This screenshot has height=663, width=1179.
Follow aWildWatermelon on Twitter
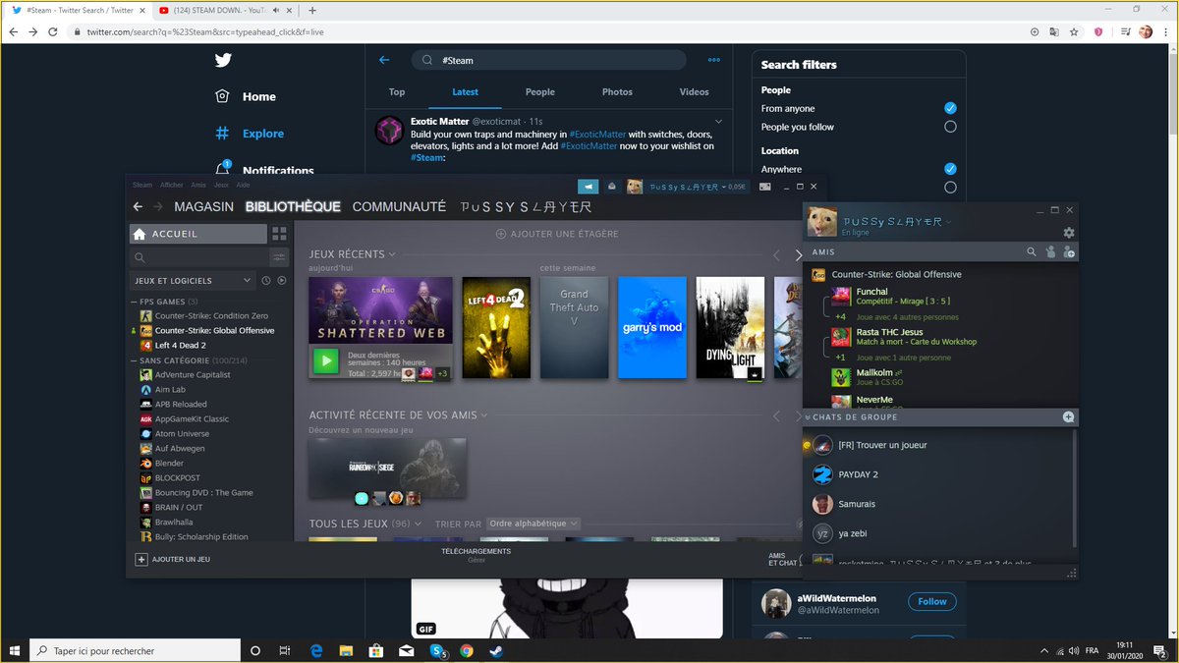(932, 601)
